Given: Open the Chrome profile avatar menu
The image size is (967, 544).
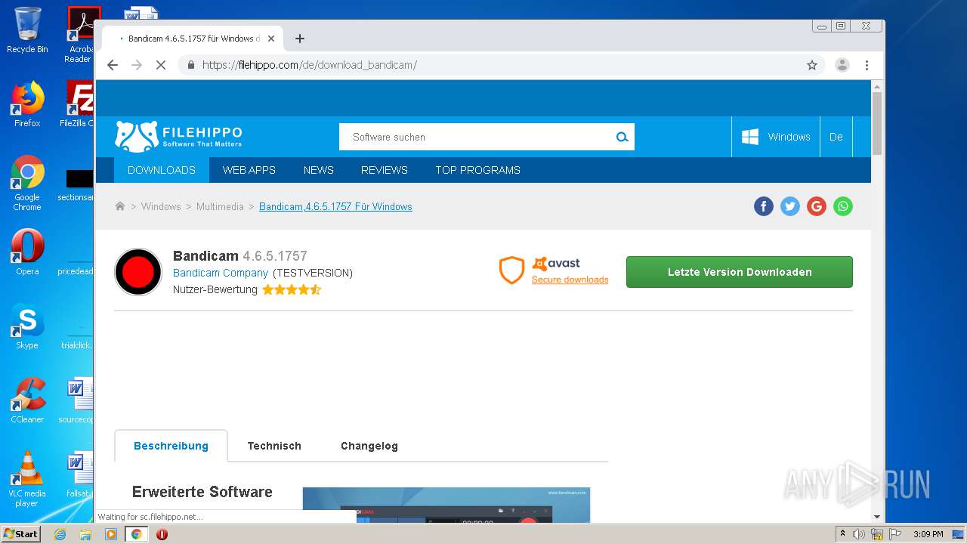Looking at the screenshot, I should click(842, 65).
